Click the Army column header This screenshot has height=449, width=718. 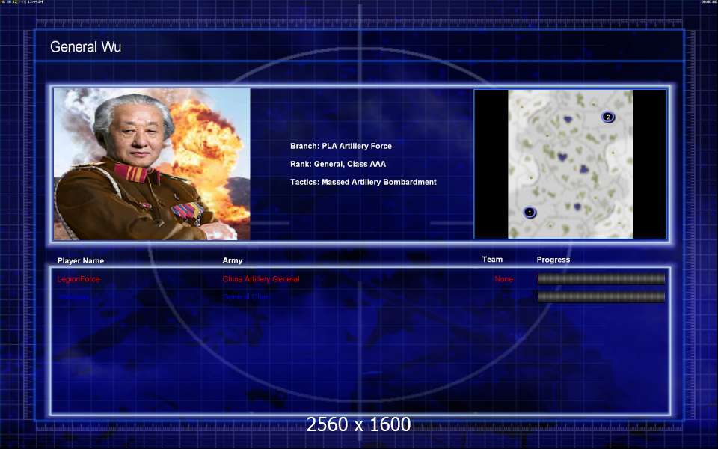coord(233,260)
